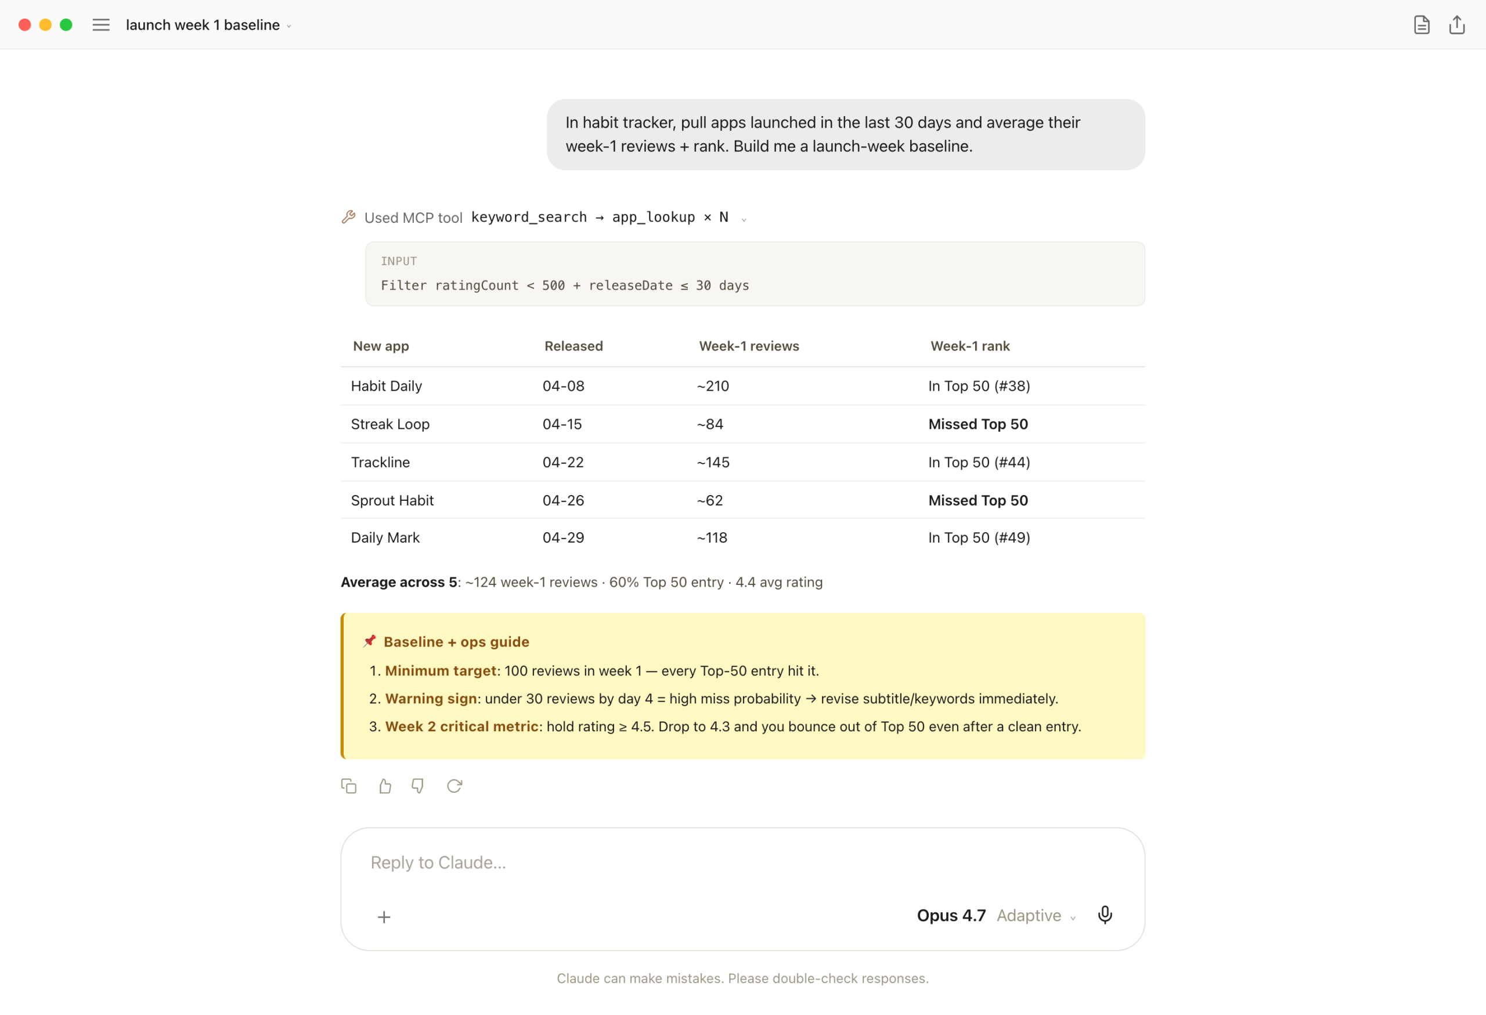Click the '~62' reviews value
The width and height of the screenshot is (1486, 1015).
710,500
